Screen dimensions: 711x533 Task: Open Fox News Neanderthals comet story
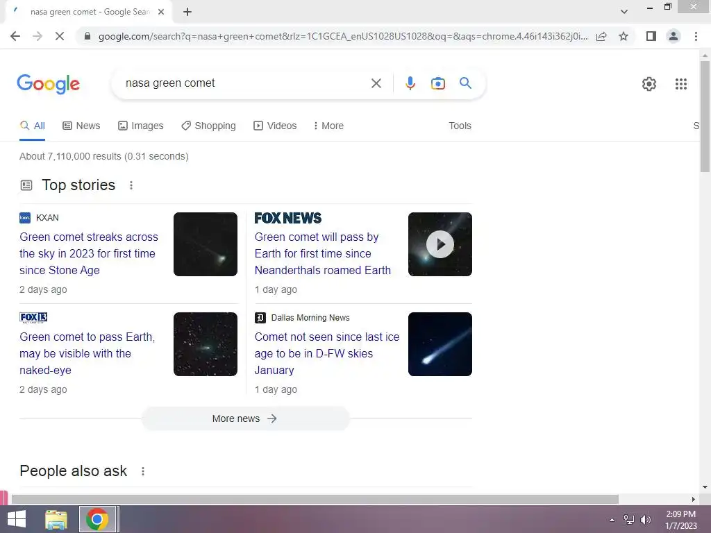coord(322,253)
